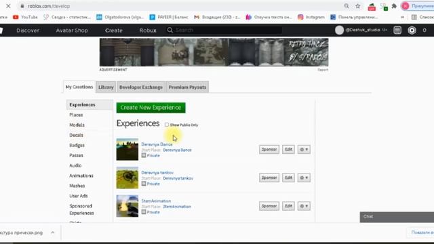Image resolution: width=434 pixels, height=244 pixels.
Task: Stop loading the page with X button
Action: pos(8,6)
